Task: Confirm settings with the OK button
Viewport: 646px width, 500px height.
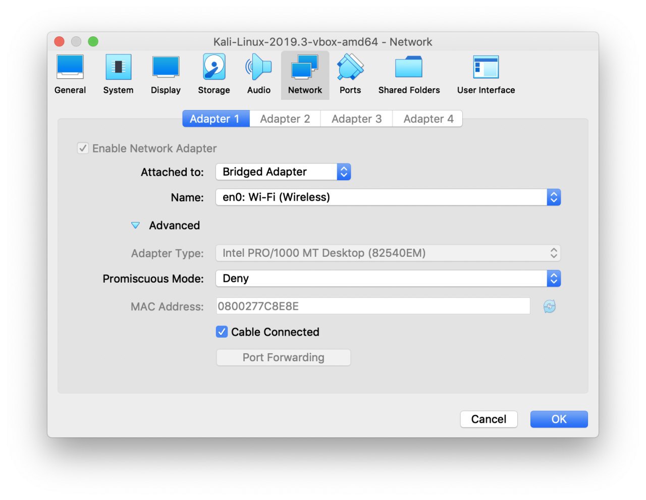Action: tap(559, 419)
